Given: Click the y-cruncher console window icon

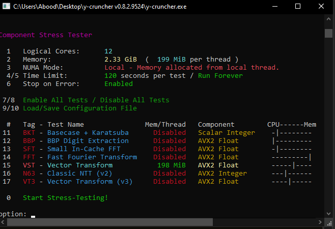Looking at the screenshot, I should 6,6.
